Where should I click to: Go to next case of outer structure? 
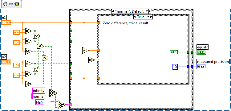[150, 11]
